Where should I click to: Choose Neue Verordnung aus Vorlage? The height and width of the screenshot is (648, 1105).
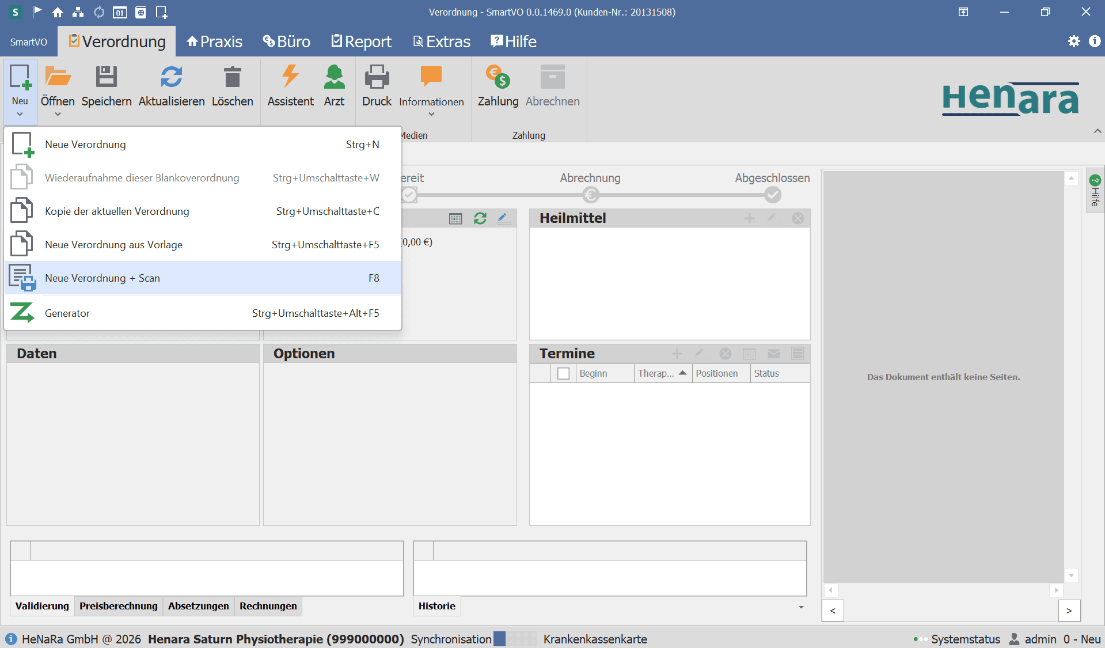tap(203, 245)
